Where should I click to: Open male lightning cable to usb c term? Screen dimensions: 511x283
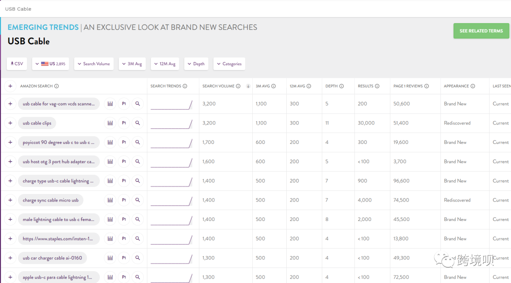coord(59,219)
